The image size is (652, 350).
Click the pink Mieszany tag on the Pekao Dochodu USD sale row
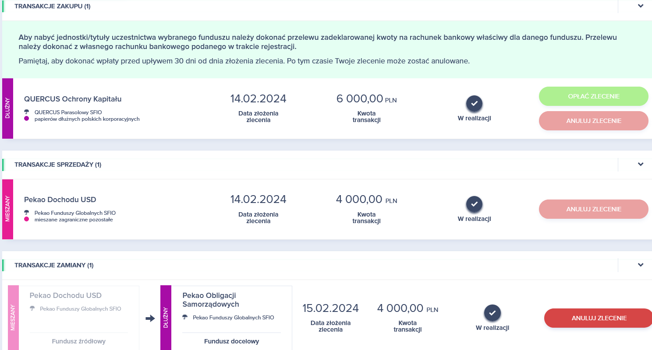(7, 209)
